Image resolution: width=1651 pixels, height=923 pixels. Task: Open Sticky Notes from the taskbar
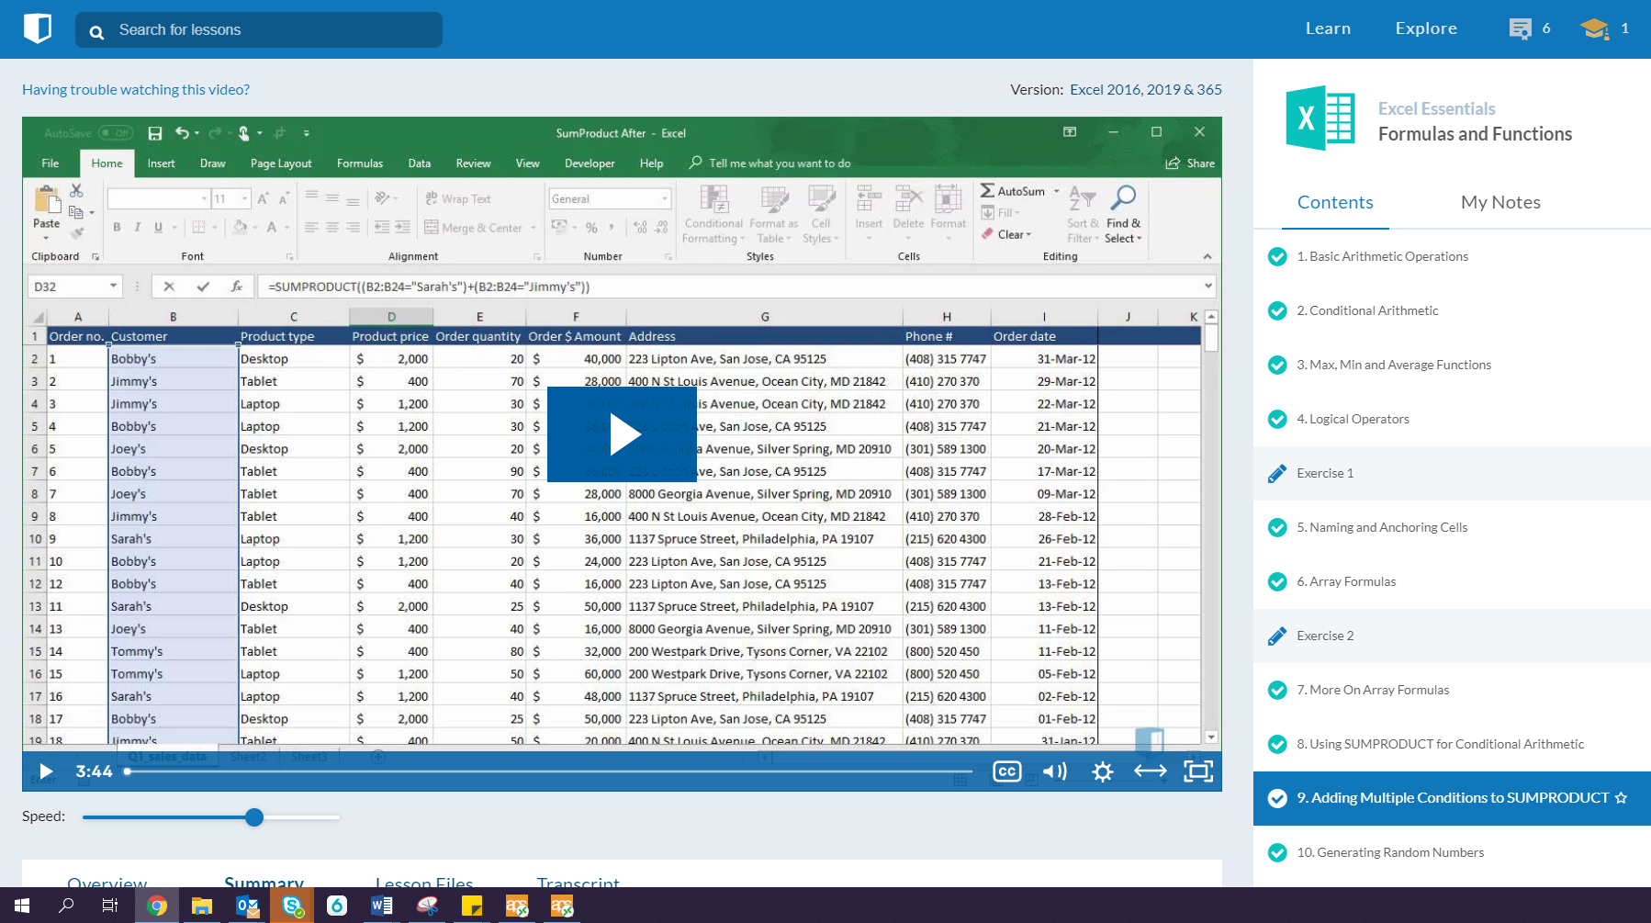[x=472, y=906]
